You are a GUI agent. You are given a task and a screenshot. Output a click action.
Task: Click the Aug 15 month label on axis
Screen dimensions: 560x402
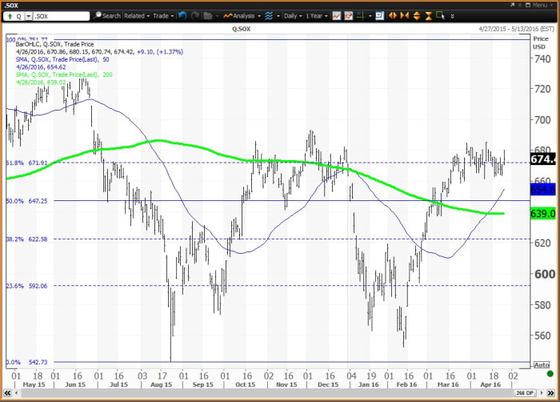pyautogui.click(x=162, y=385)
